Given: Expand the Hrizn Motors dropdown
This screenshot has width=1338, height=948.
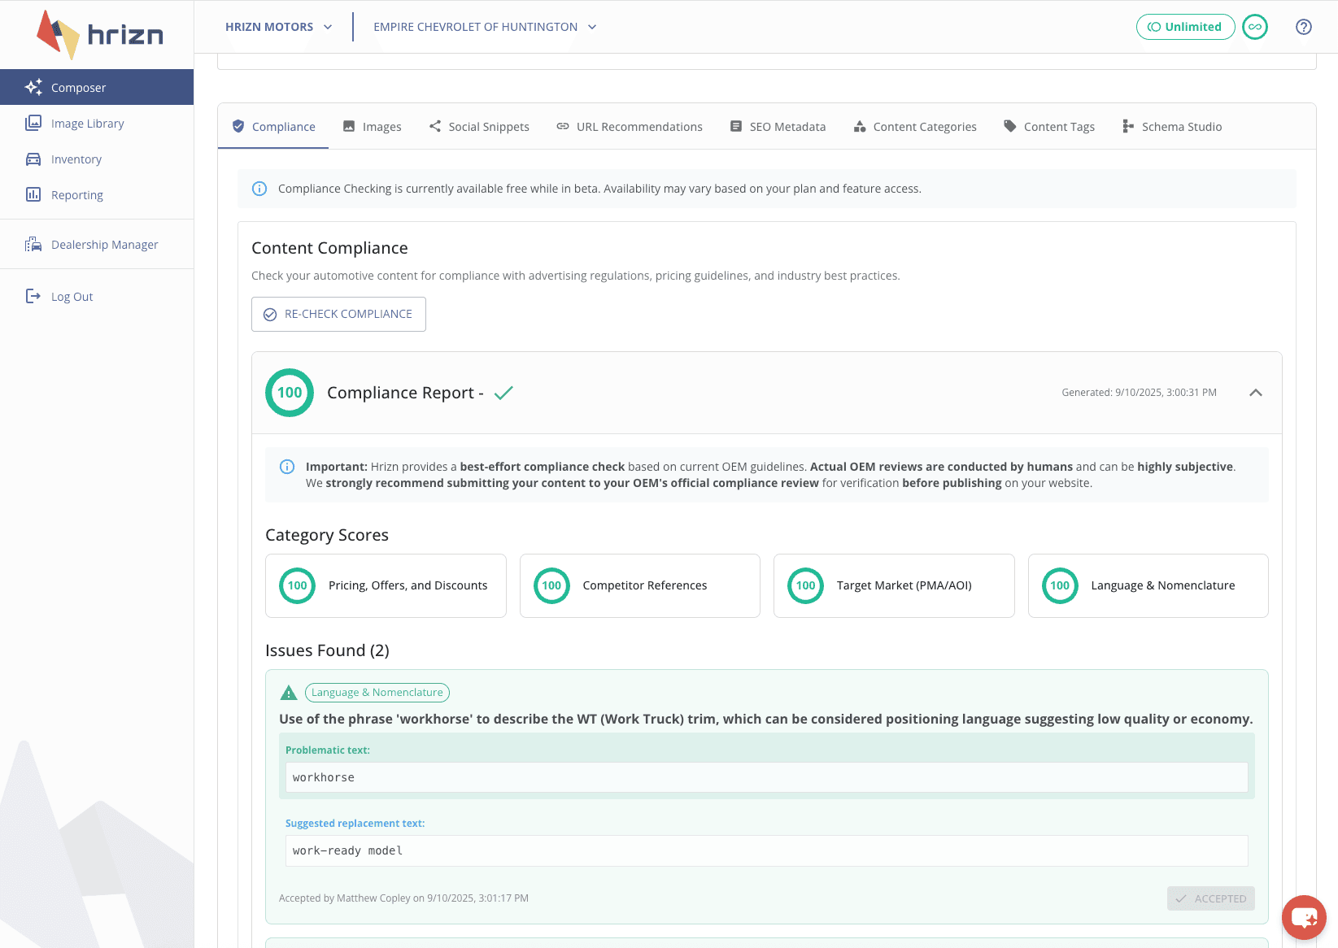Looking at the screenshot, I should [278, 27].
